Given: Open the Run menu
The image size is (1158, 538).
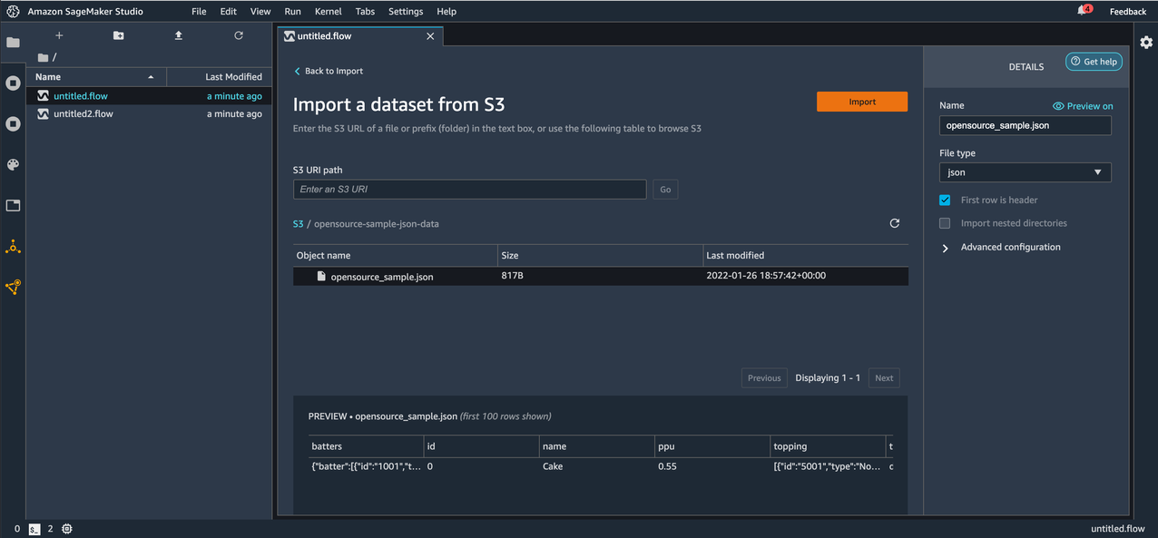Looking at the screenshot, I should [292, 12].
